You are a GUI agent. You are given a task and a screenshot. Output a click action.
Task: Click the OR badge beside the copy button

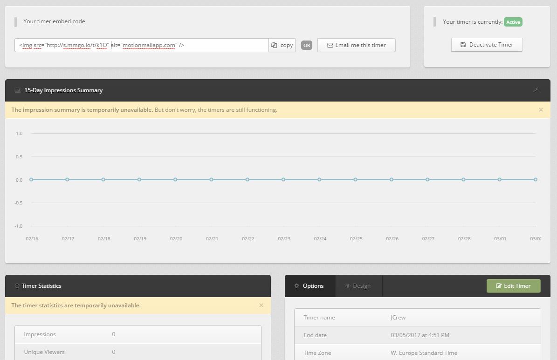tap(306, 45)
